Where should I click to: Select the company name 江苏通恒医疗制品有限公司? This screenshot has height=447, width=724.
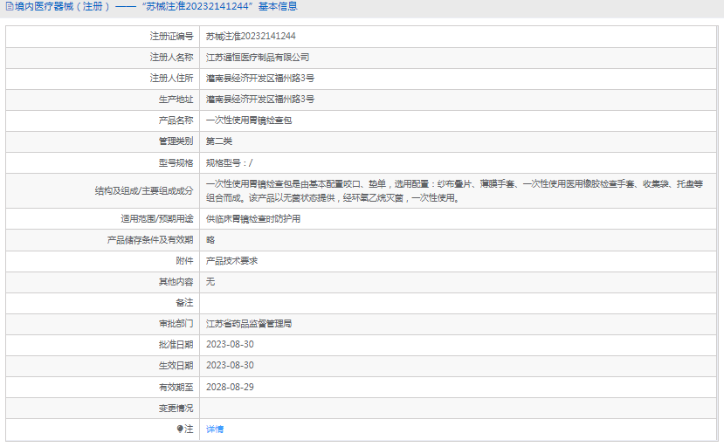tap(258, 58)
